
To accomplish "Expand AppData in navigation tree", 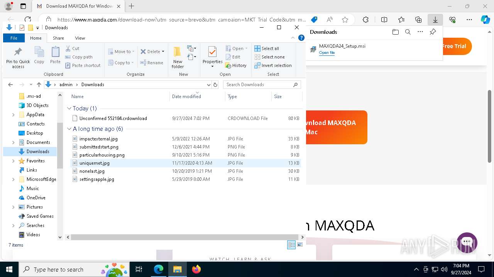I will pyautogui.click(x=14, y=115).
